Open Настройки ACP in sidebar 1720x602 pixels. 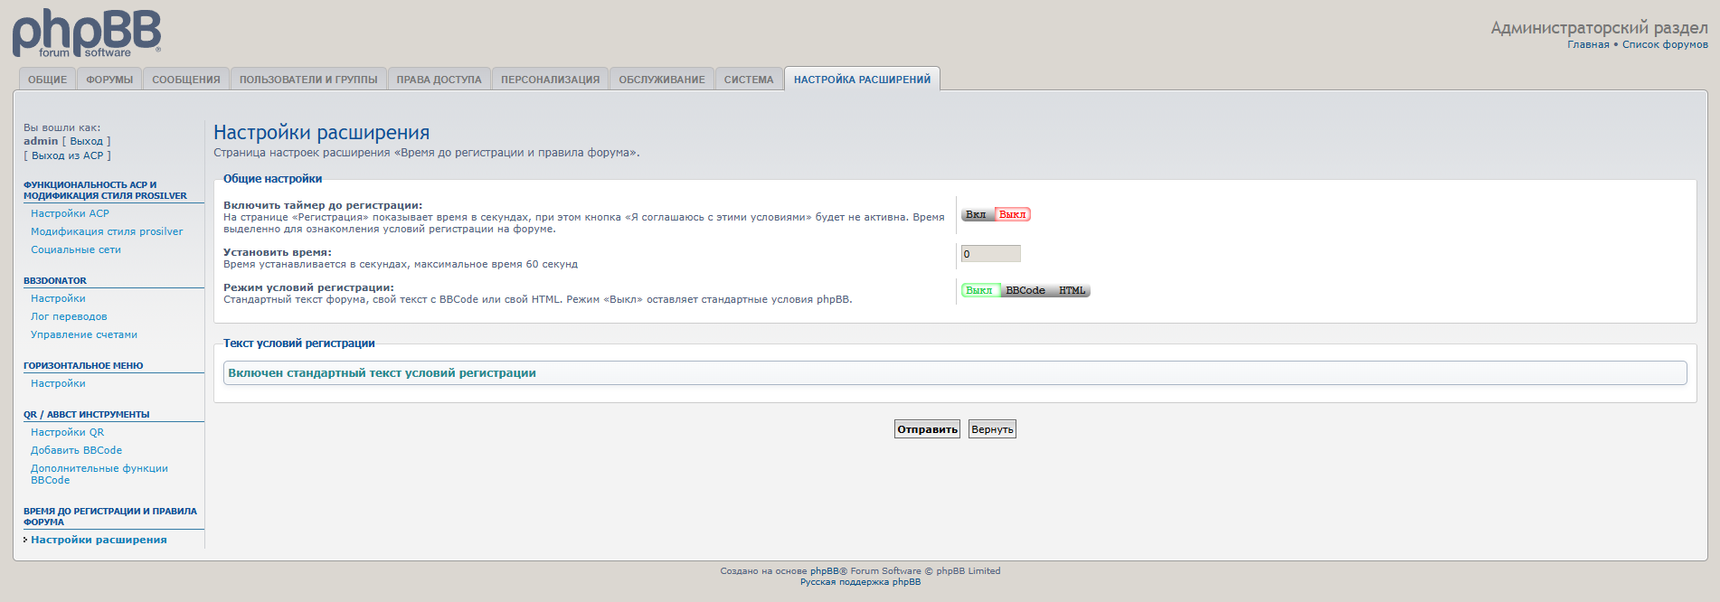70,213
